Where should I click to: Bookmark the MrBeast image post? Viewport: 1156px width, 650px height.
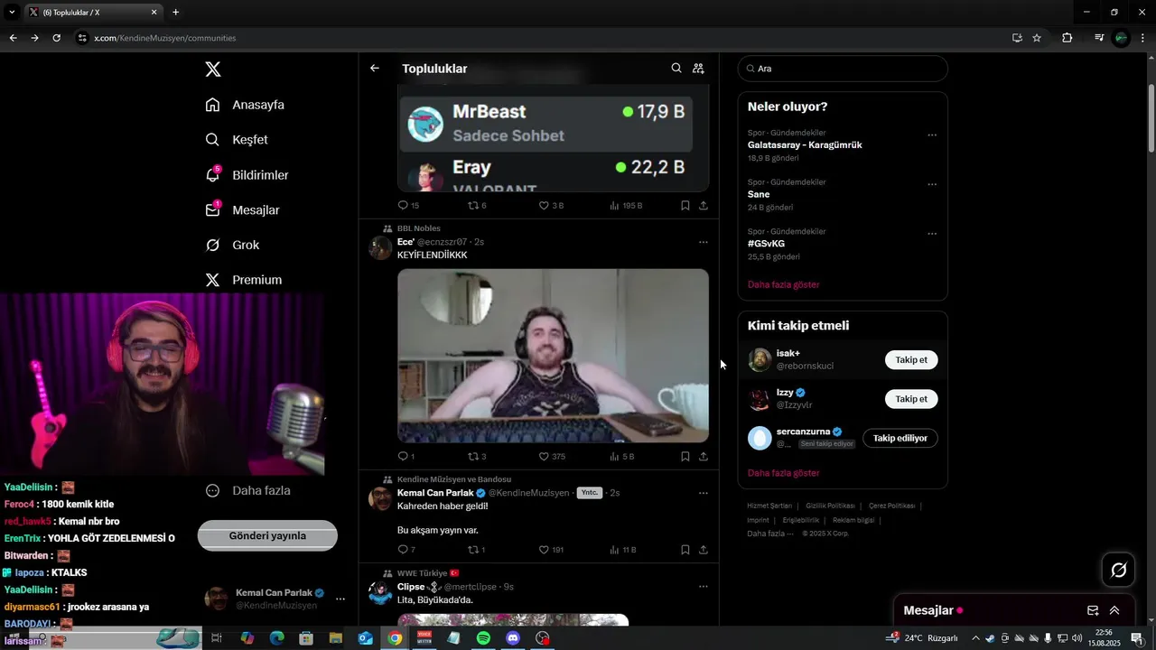pyautogui.click(x=685, y=206)
